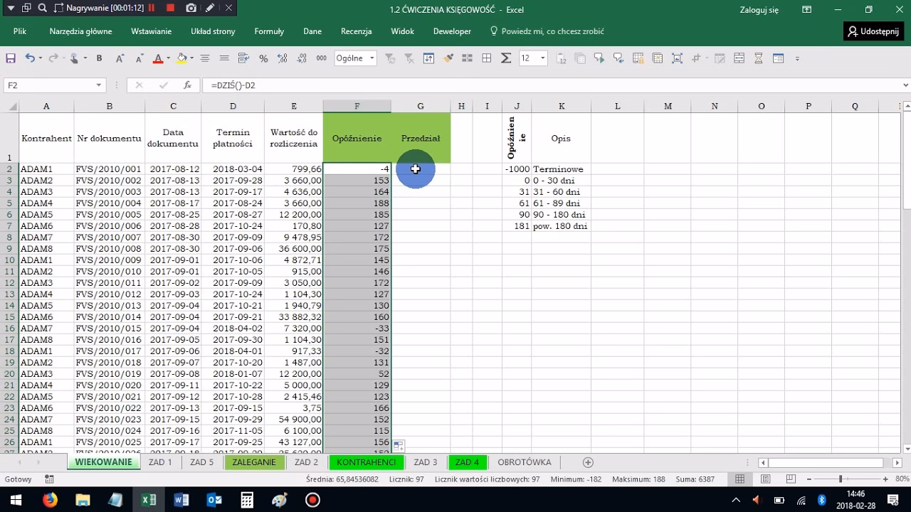The height and width of the screenshot is (512, 911).
Task: Click the borders grid icon
Action: tap(487, 58)
